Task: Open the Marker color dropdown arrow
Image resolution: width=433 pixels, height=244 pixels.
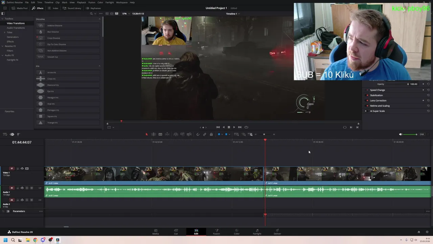Action: click(x=229, y=134)
